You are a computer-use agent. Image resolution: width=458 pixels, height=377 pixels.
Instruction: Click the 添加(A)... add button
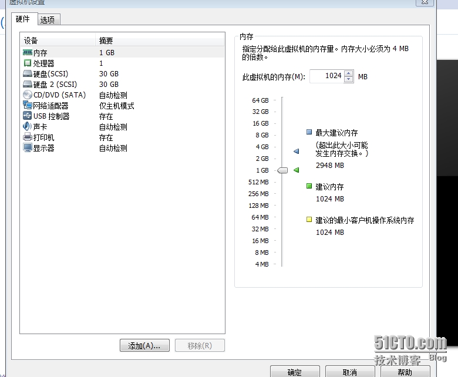[x=144, y=346]
